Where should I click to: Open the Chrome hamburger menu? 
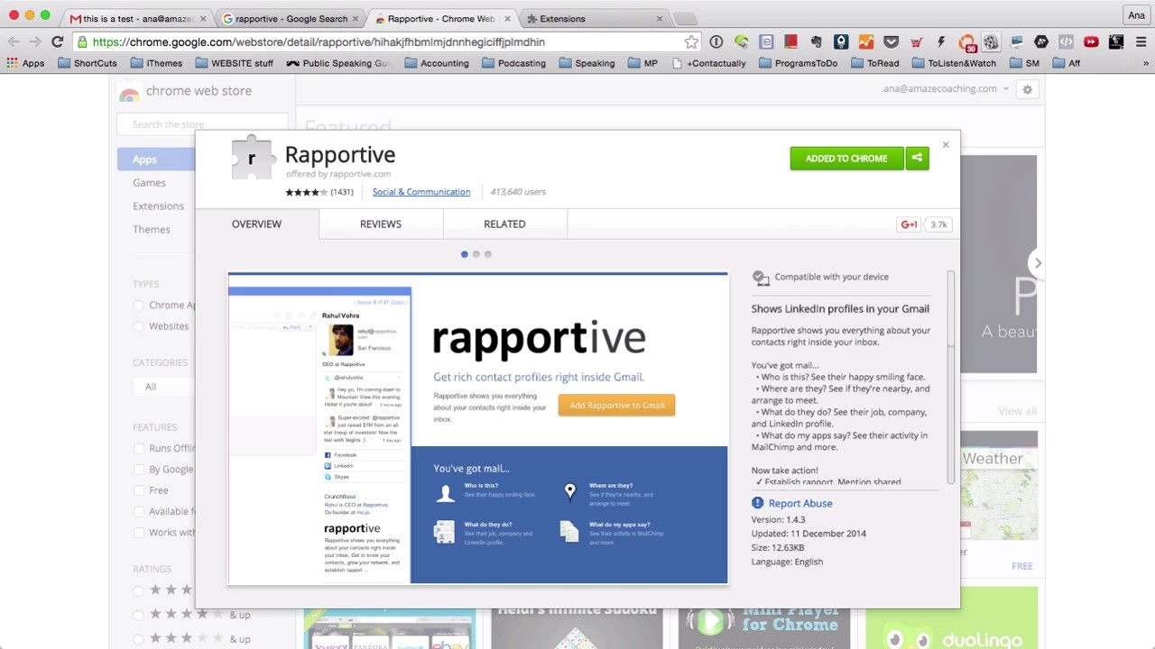click(x=1141, y=41)
